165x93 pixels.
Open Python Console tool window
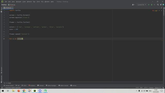(x=63, y=86)
